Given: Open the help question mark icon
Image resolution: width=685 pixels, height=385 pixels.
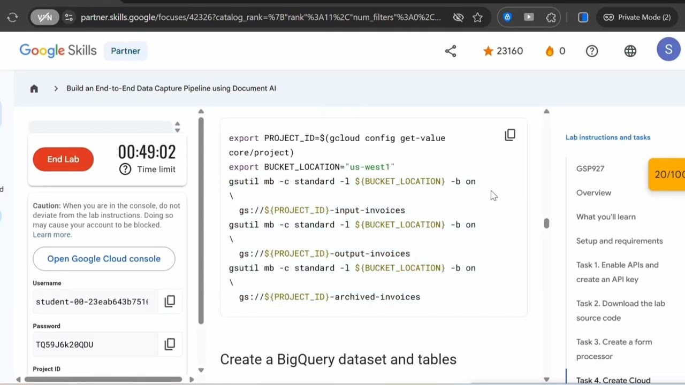Looking at the screenshot, I should pyautogui.click(x=592, y=51).
